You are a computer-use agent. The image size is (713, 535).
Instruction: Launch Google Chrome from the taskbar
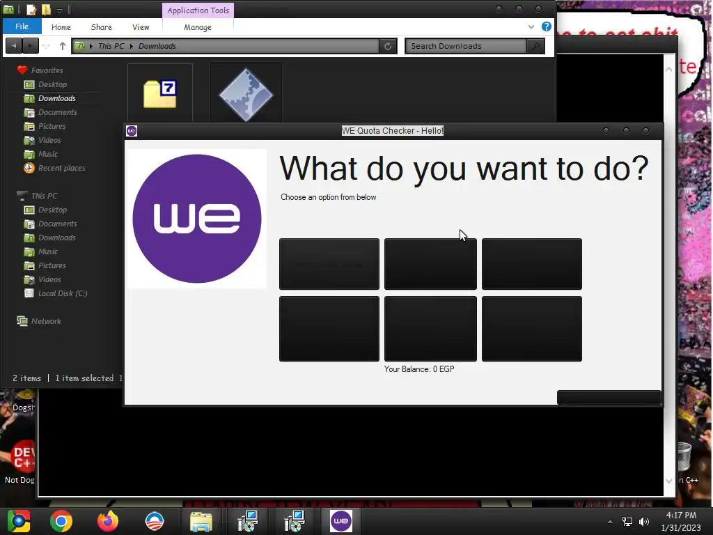[61, 521]
